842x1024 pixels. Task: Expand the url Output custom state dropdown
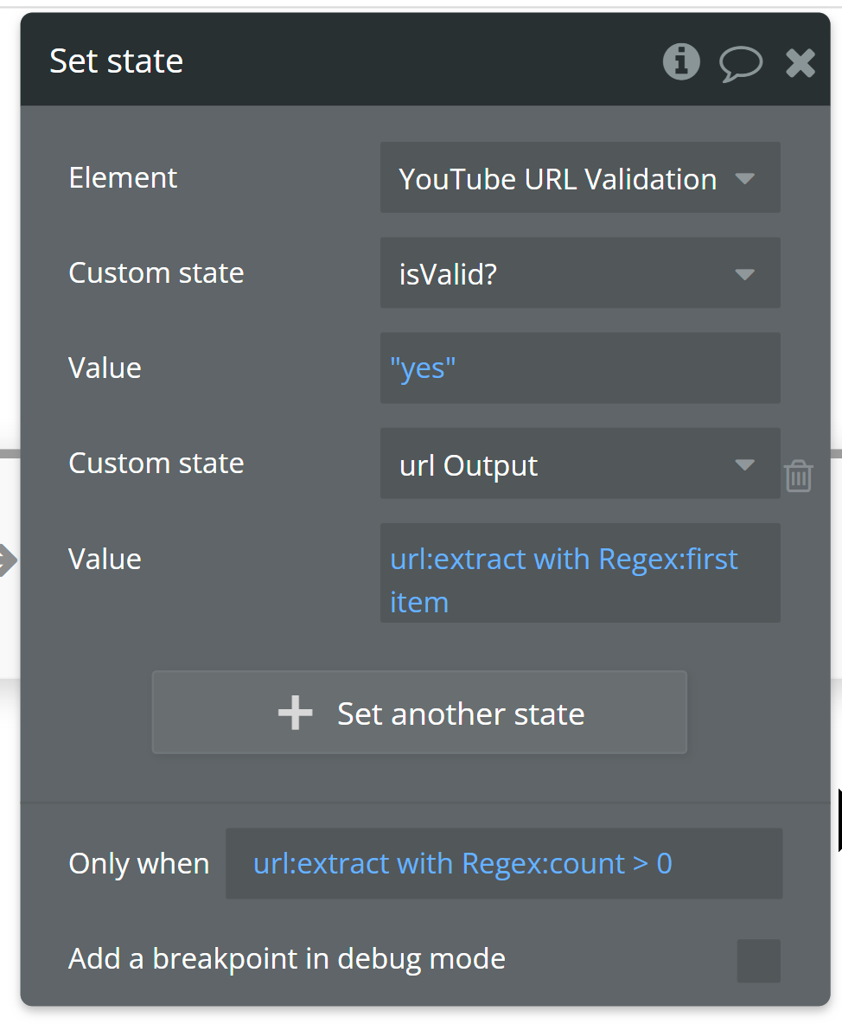[579, 464]
